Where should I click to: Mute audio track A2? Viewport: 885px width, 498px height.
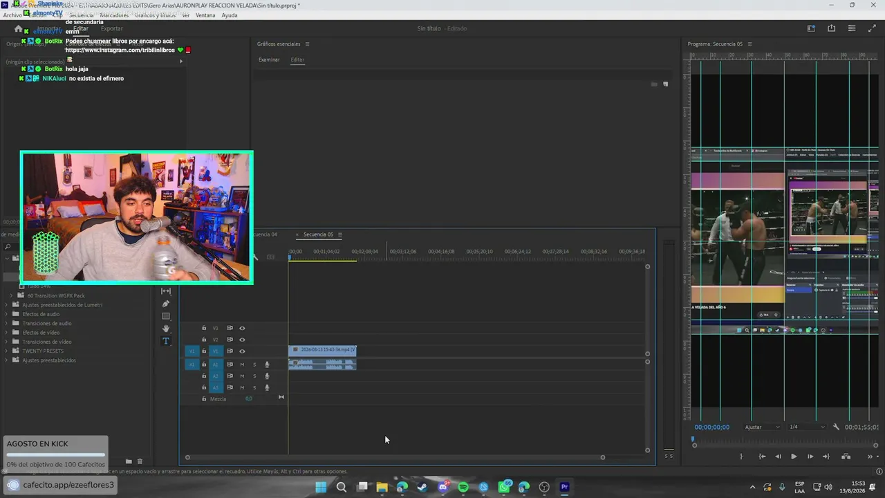[242, 376]
